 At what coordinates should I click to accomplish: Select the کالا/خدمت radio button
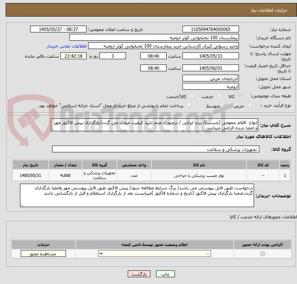point(192,96)
